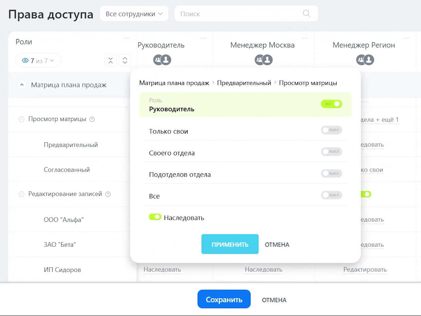Select the Согласованный row label
The width and height of the screenshot is (421, 316).
point(67,170)
